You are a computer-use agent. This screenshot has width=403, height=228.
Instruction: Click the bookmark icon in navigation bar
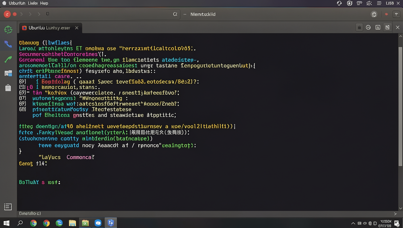pos(48,14)
